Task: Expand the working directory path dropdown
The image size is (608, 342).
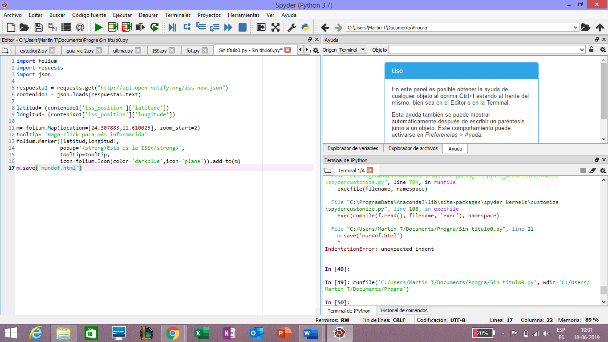Action: [x=576, y=27]
